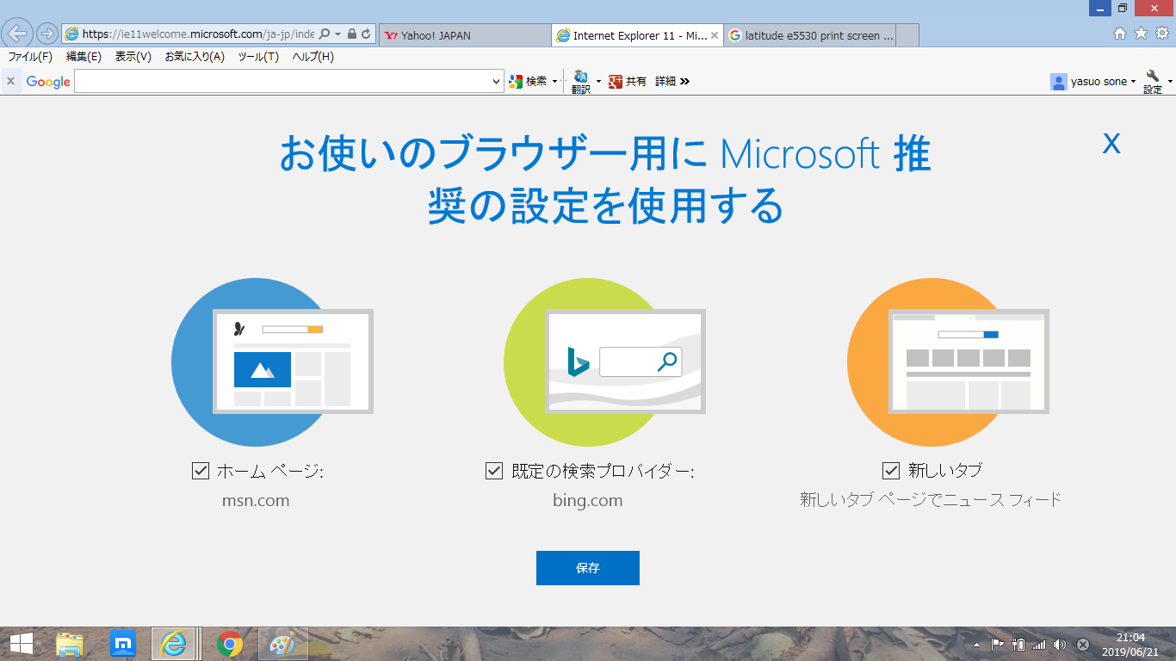Open Favorites star icon

pyautogui.click(x=1141, y=34)
